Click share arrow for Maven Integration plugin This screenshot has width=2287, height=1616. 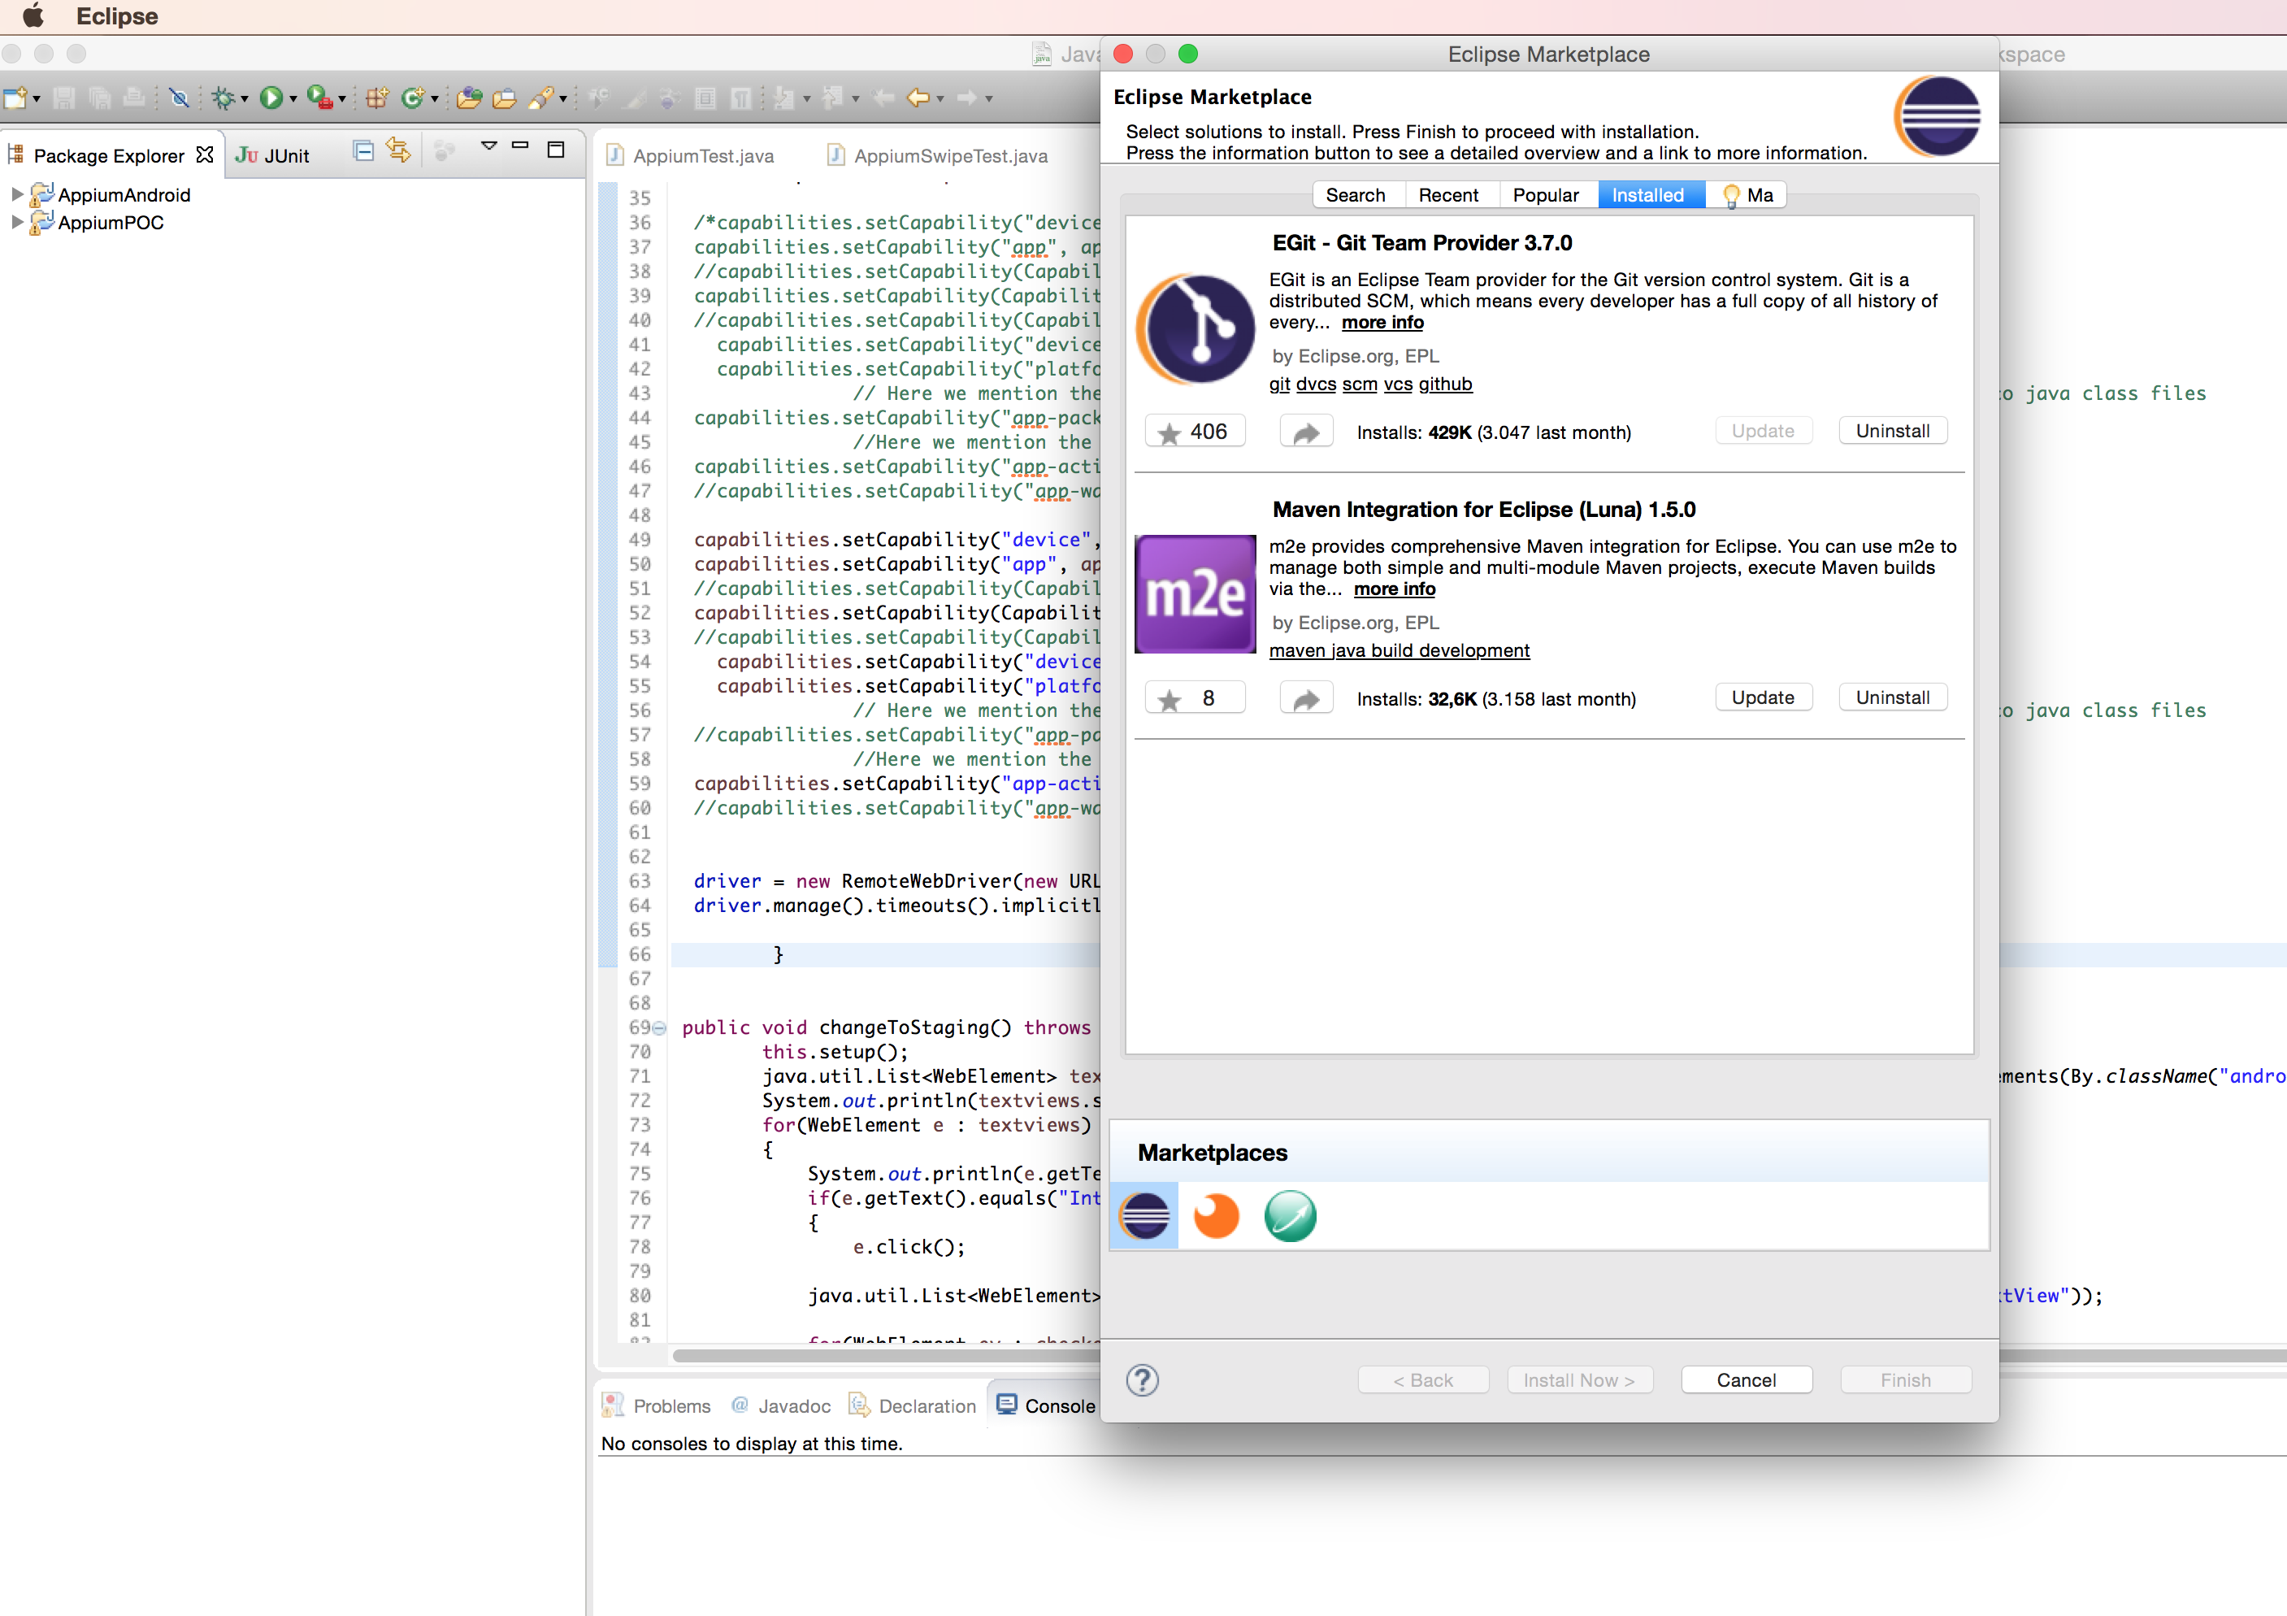[x=1306, y=698]
